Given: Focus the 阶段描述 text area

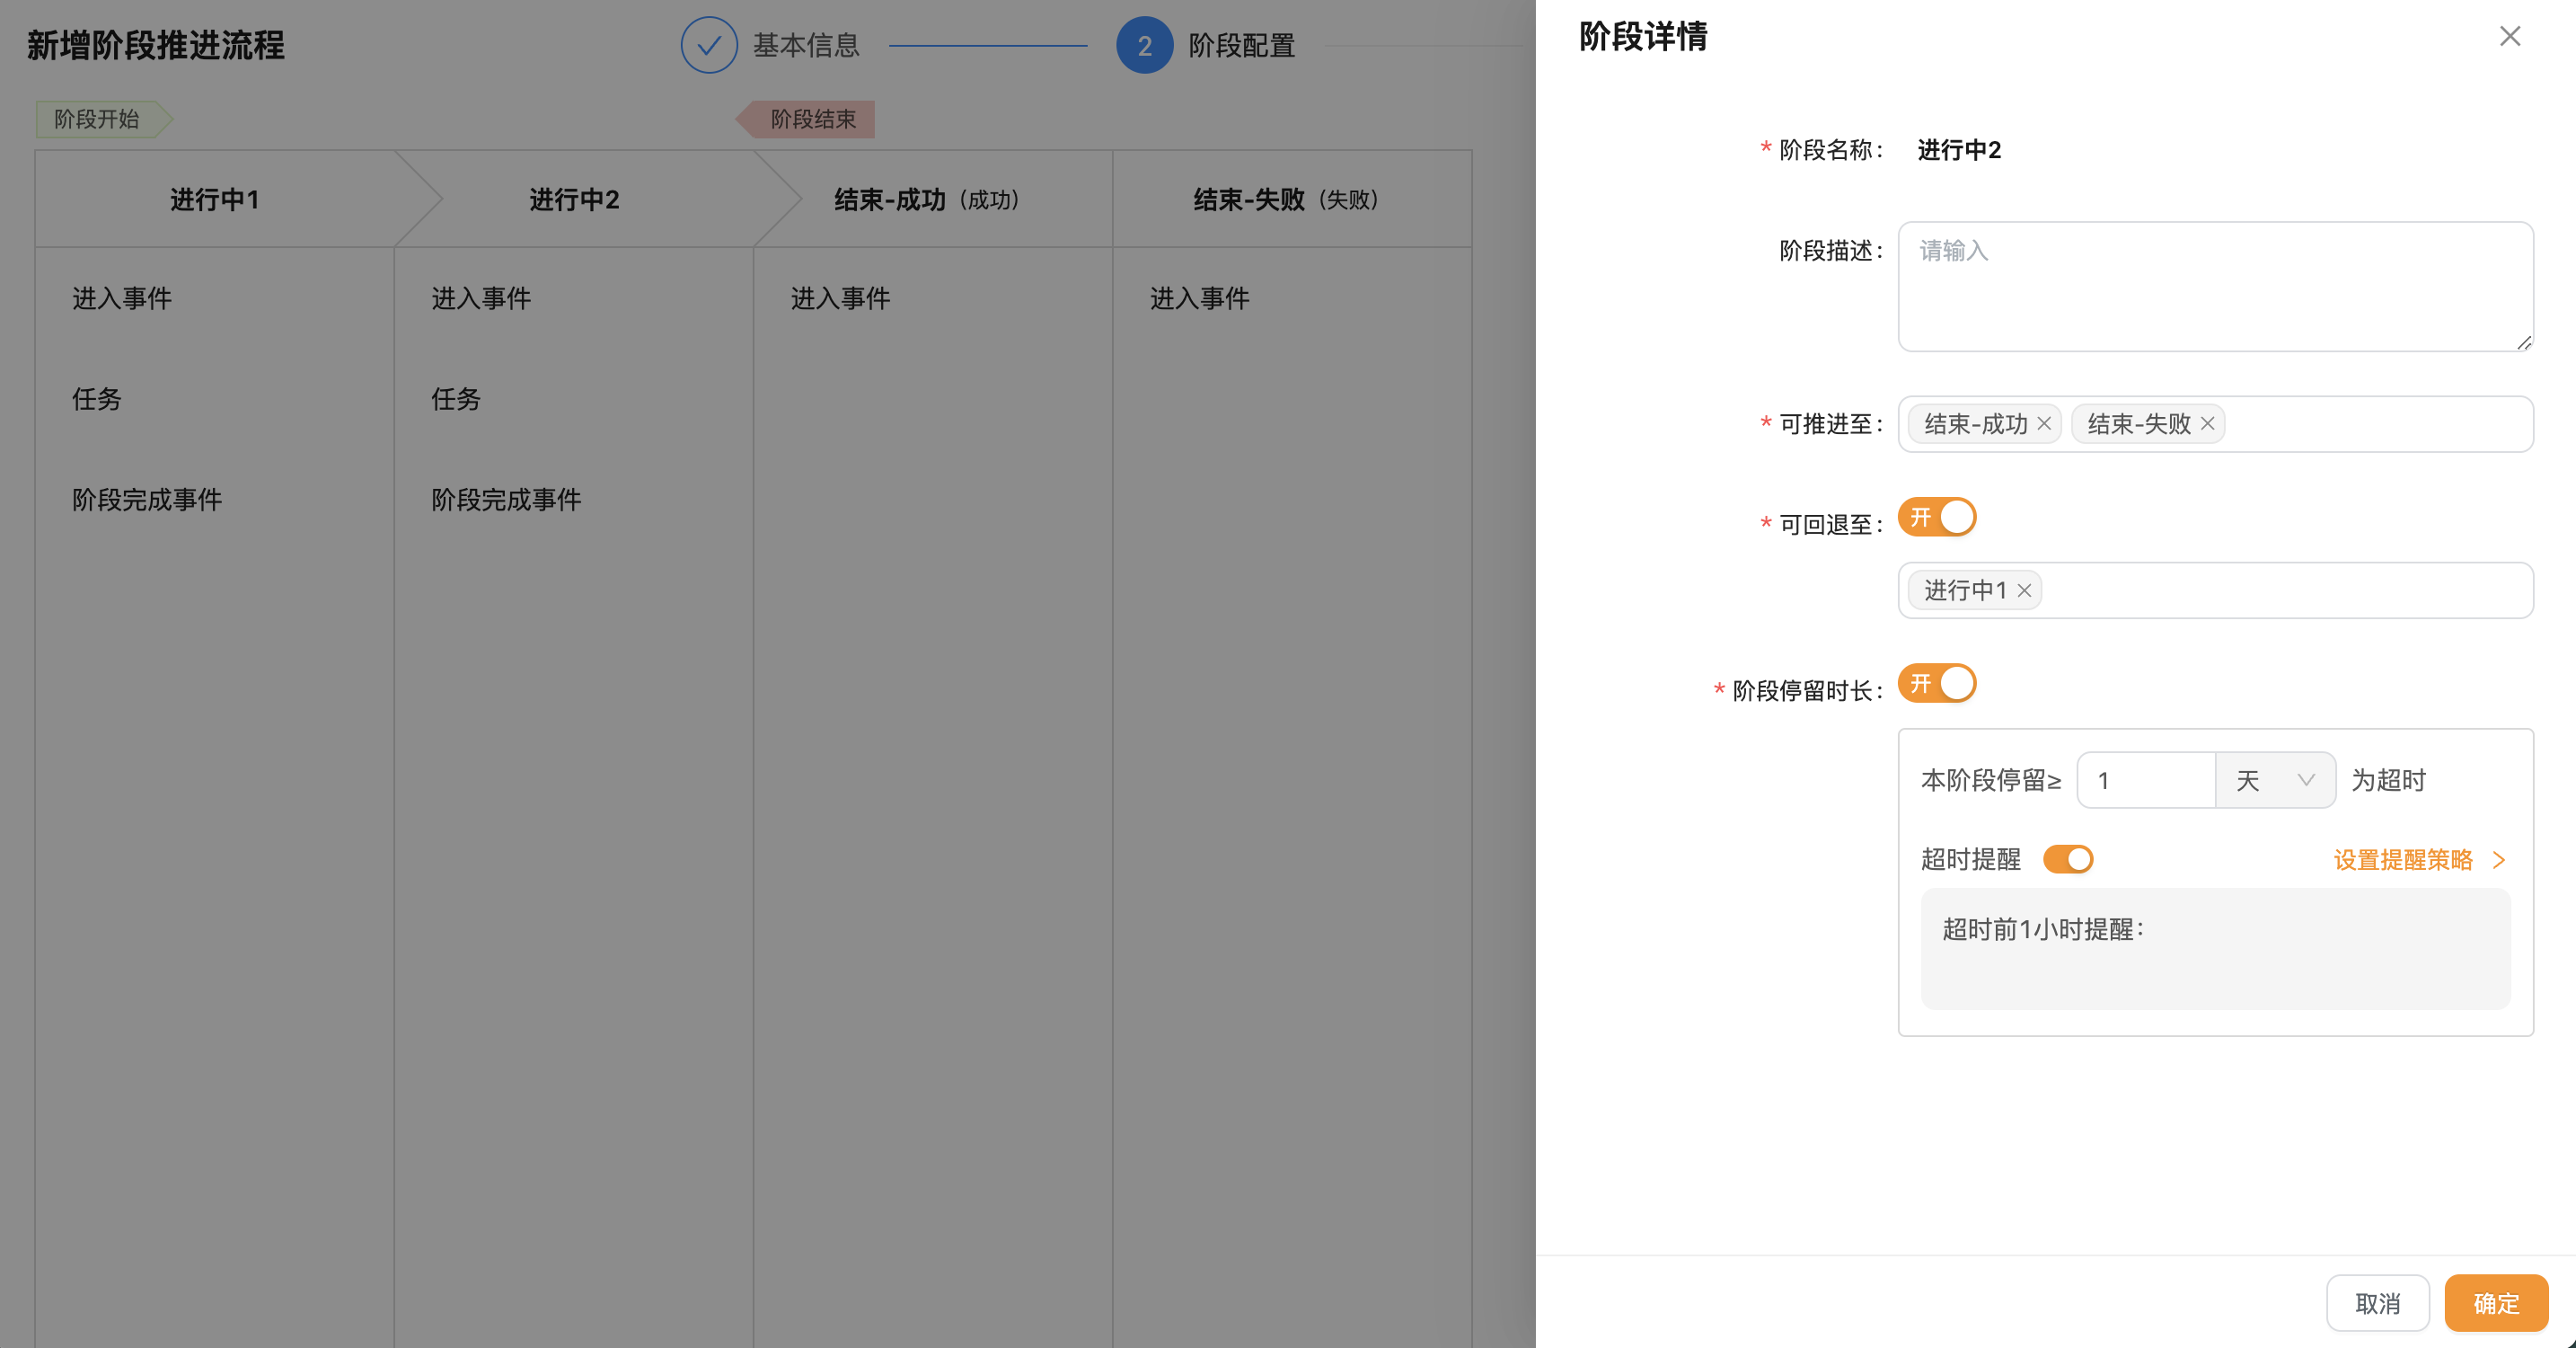Looking at the screenshot, I should click(x=2214, y=286).
